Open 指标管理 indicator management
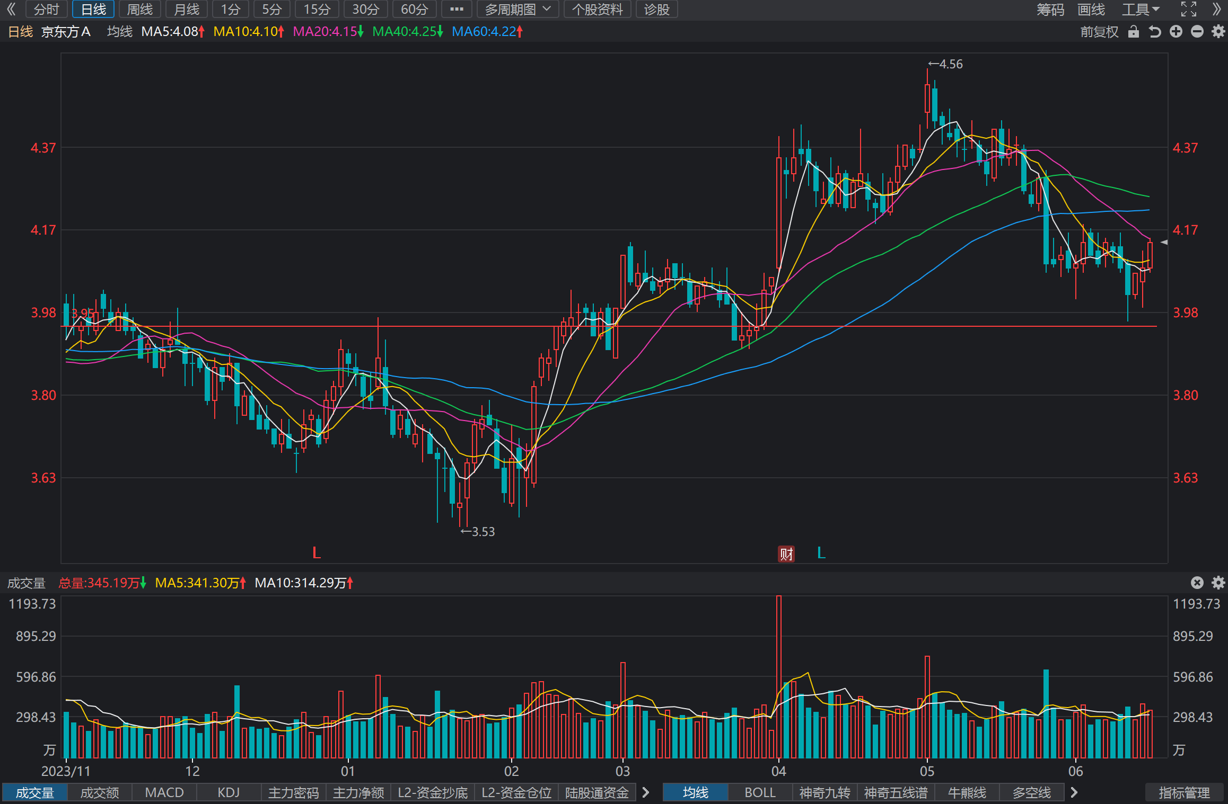1228x804 pixels. [1185, 793]
